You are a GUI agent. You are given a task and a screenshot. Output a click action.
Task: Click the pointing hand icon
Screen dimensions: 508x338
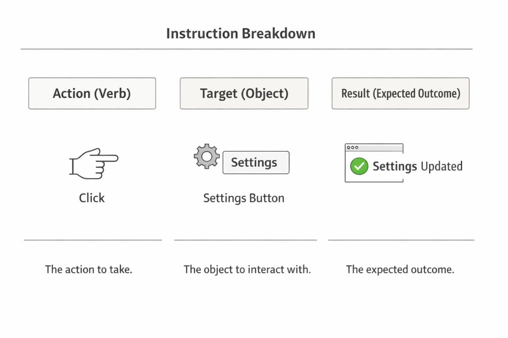(94, 163)
